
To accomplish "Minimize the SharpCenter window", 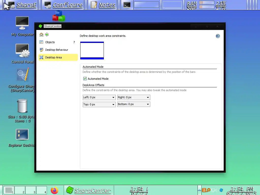I will tap(196, 26).
